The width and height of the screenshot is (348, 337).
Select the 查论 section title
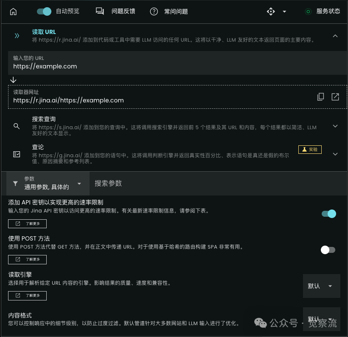point(38,147)
